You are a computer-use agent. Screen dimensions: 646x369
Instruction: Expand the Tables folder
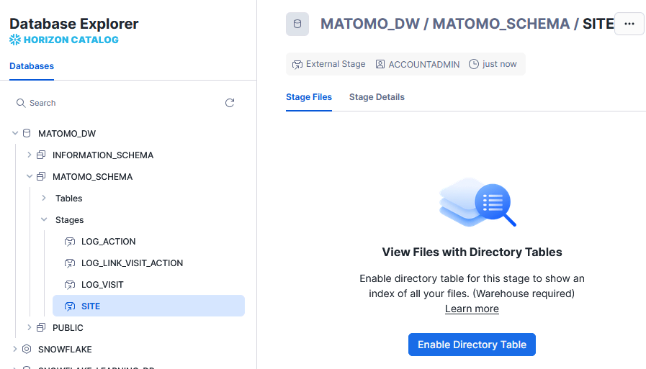pos(44,199)
